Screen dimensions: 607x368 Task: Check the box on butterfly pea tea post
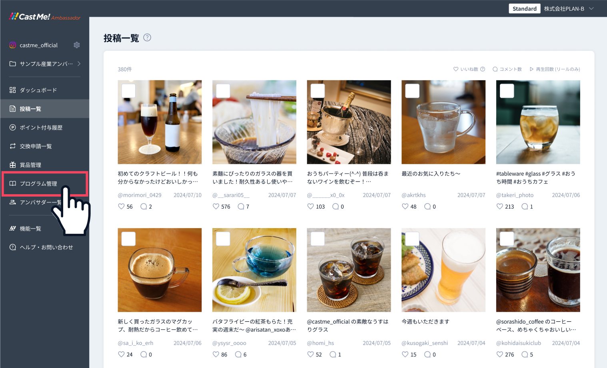[223, 239]
